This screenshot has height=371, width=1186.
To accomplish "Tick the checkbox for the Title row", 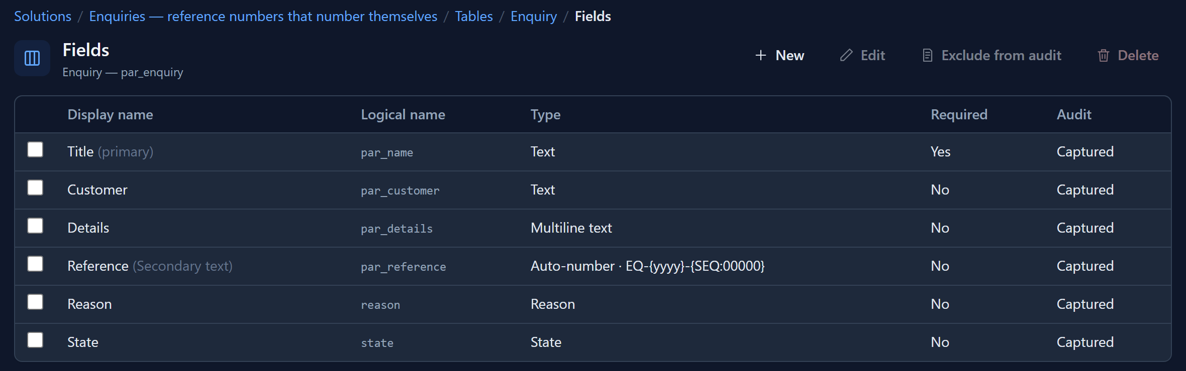I will tap(35, 149).
